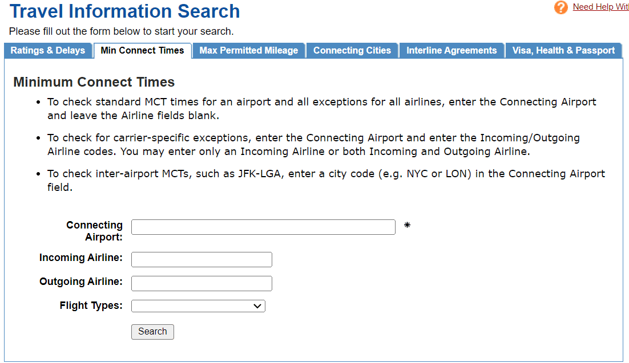Switch to the Interline Agreements tab
The width and height of the screenshot is (629, 363).
tap(451, 51)
